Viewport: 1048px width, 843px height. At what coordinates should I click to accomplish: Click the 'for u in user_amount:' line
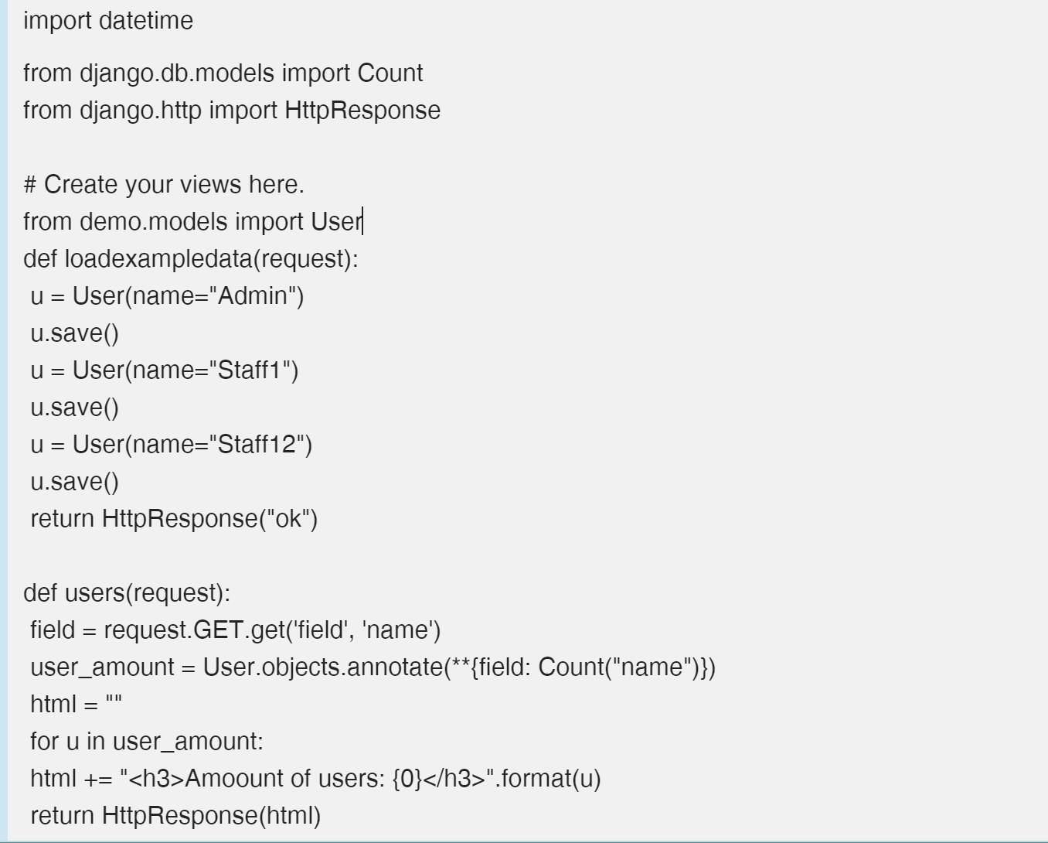point(147,741)
